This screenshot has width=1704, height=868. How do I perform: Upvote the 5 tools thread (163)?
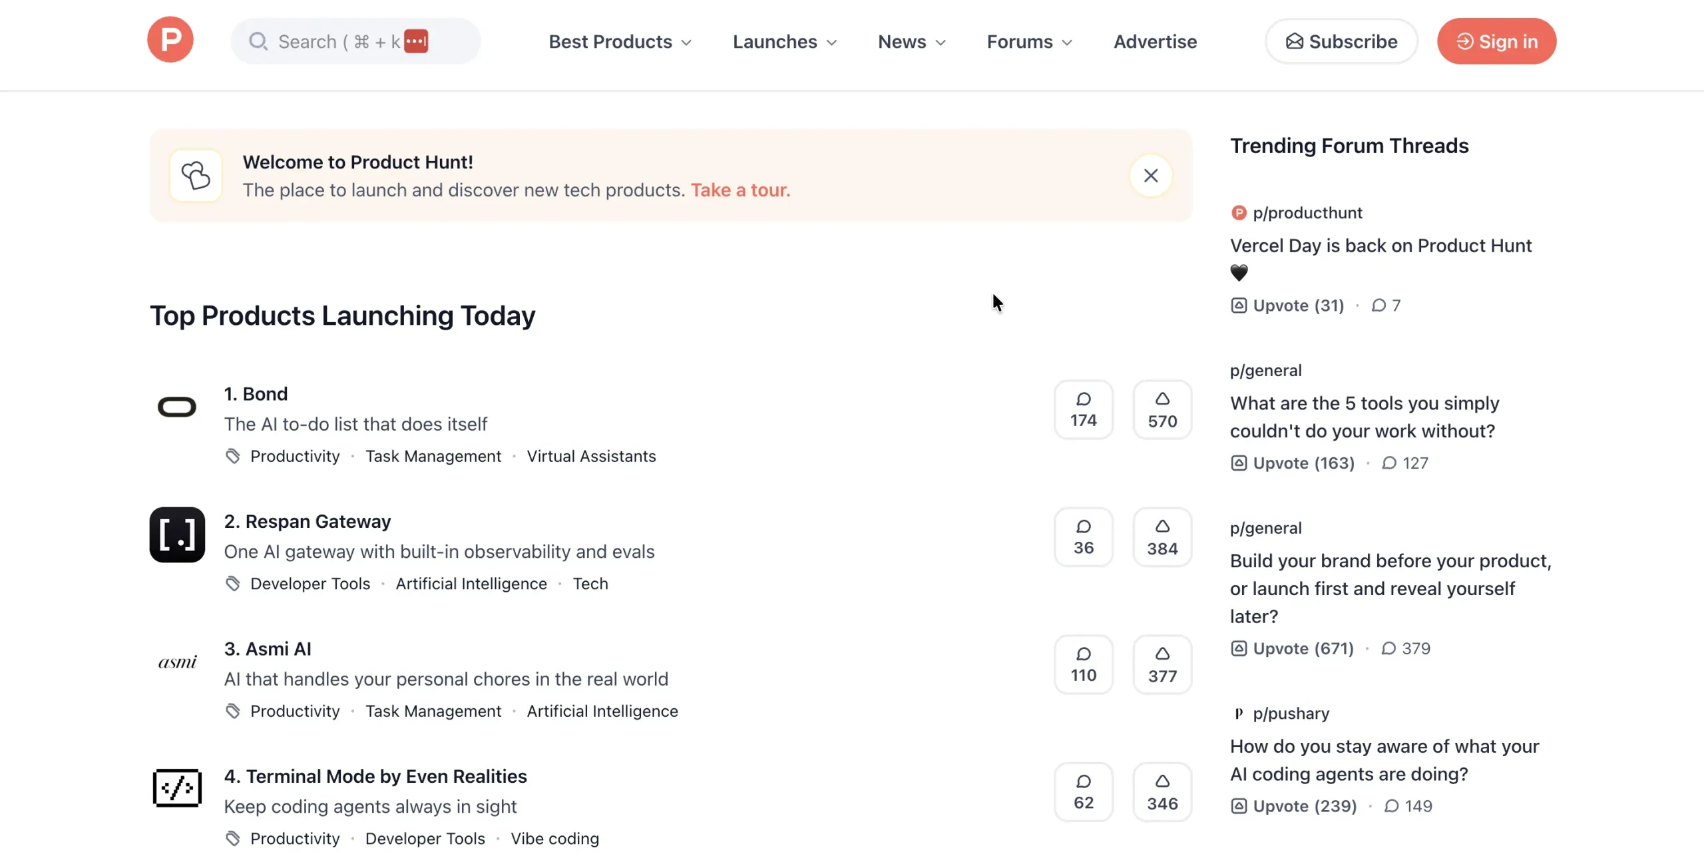pyautogui.click(x=1293, y=463)
